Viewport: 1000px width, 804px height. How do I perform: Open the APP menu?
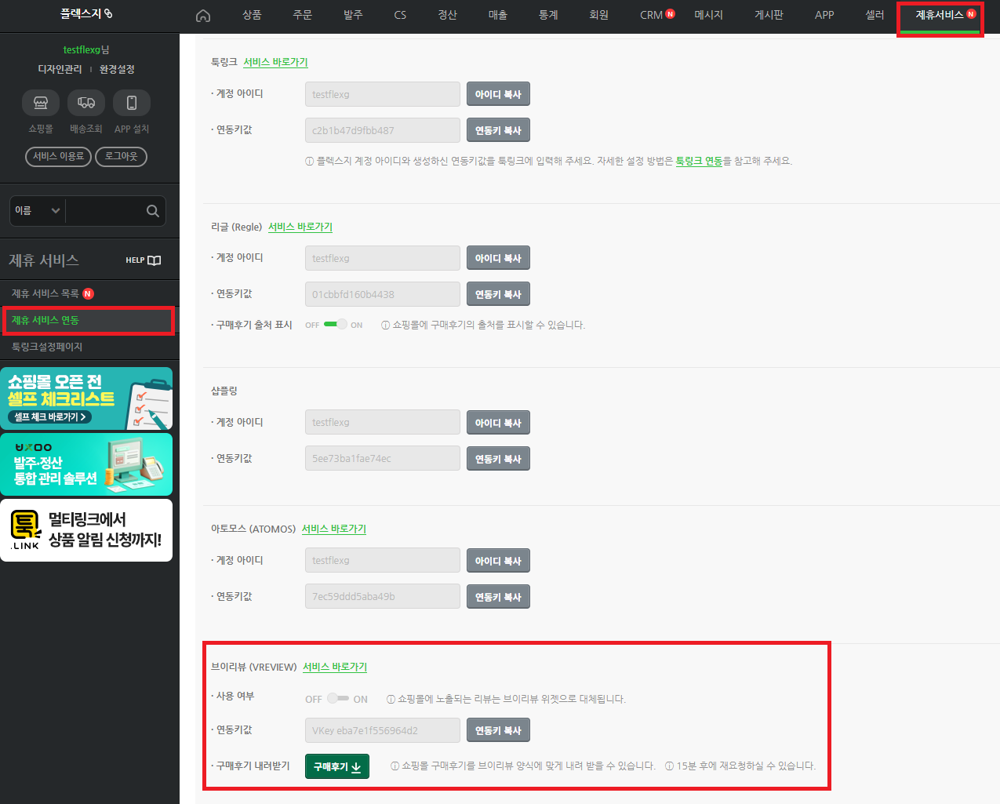click(824, 15)
